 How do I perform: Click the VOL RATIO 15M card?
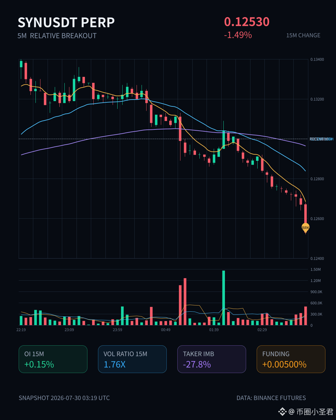point(132,359)
